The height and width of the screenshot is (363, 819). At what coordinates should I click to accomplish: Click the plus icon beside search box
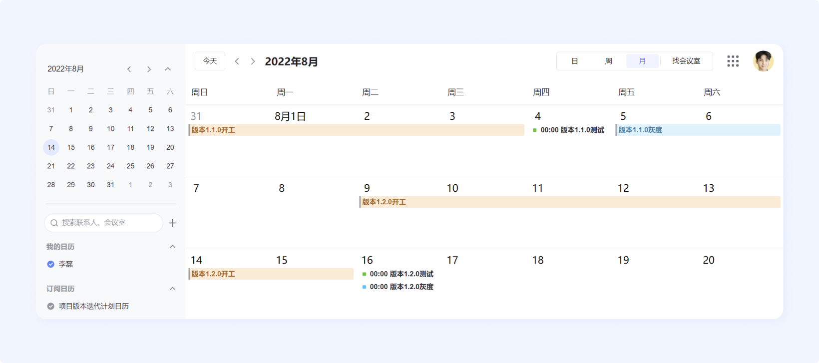[x=173, y=223]
